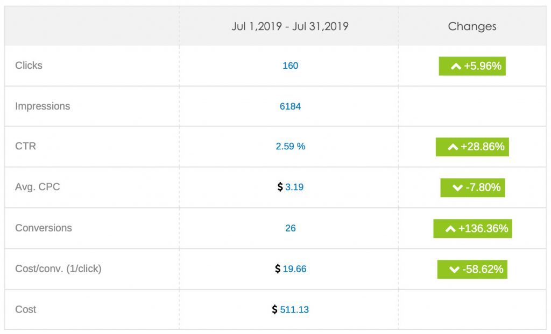Click the 26 conversions value
The height and width of the screenshot is (334, 551).
(291, 229)
